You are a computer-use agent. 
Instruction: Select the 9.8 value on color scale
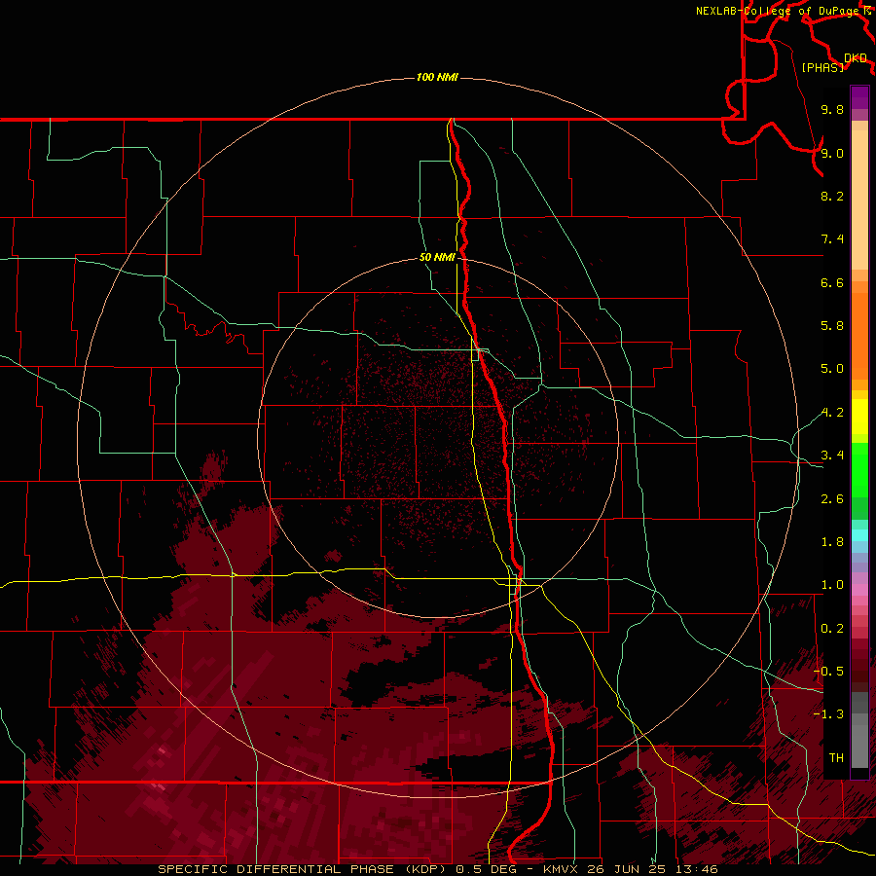(x=832, y=109)
